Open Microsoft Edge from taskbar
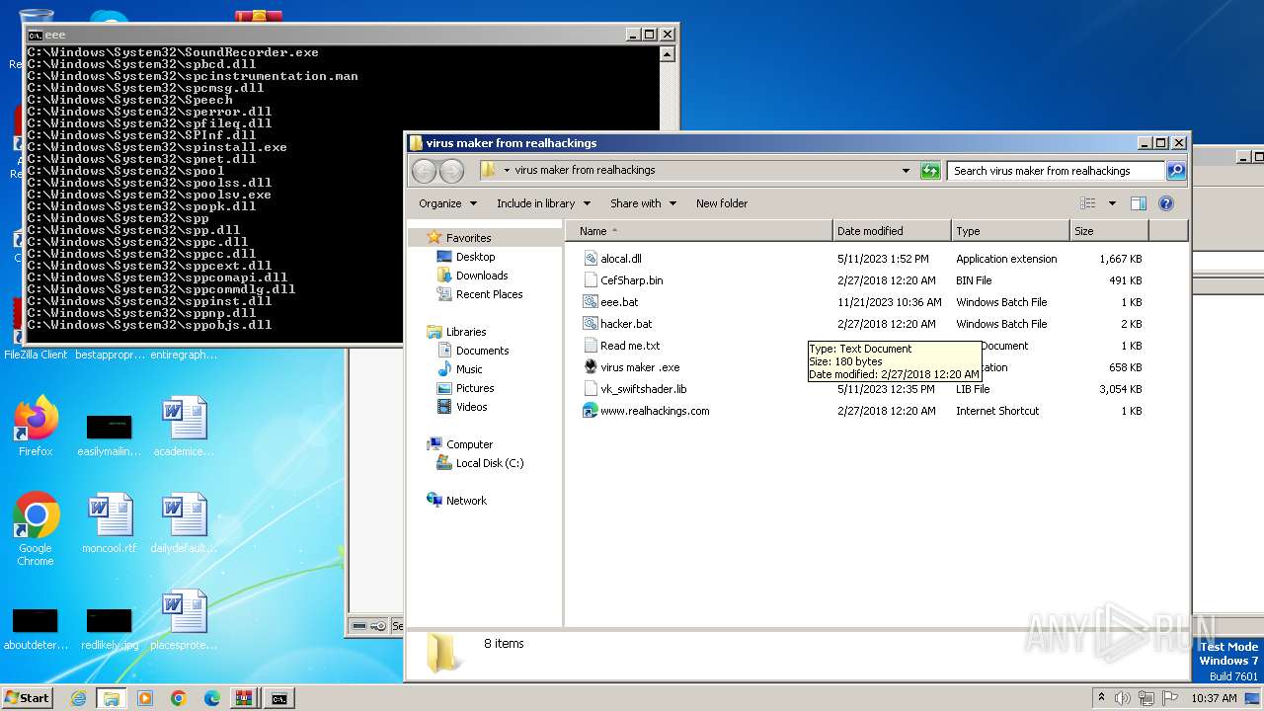This screenshot has width=1264, height=711. click(212, 698)
